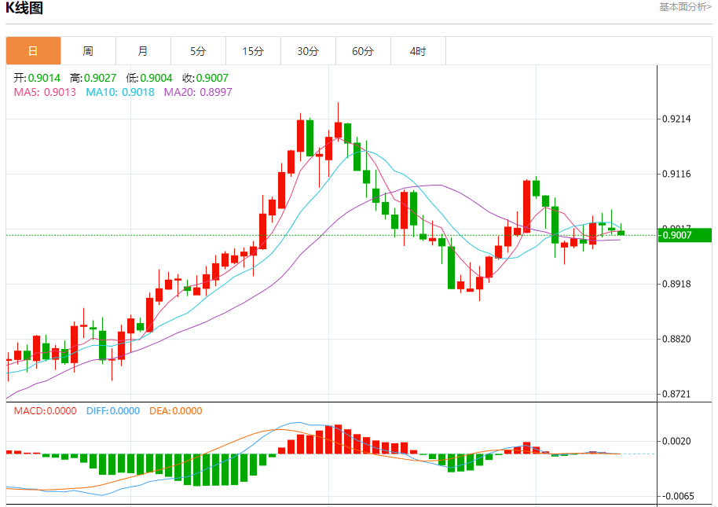
Task: Click the DEA value label
Action: (x=175, y=410)
